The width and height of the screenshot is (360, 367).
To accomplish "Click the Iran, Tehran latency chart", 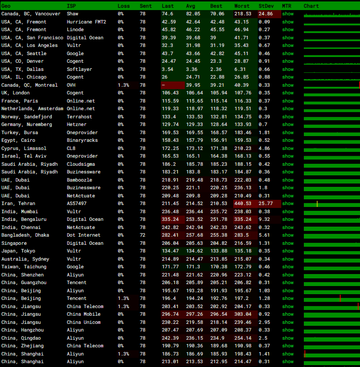I will tap(332, 204).
